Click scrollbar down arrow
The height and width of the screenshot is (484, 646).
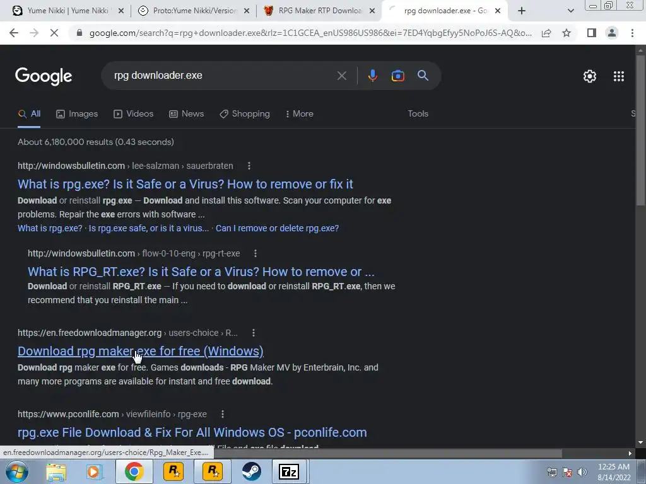(x=640, y=442)
